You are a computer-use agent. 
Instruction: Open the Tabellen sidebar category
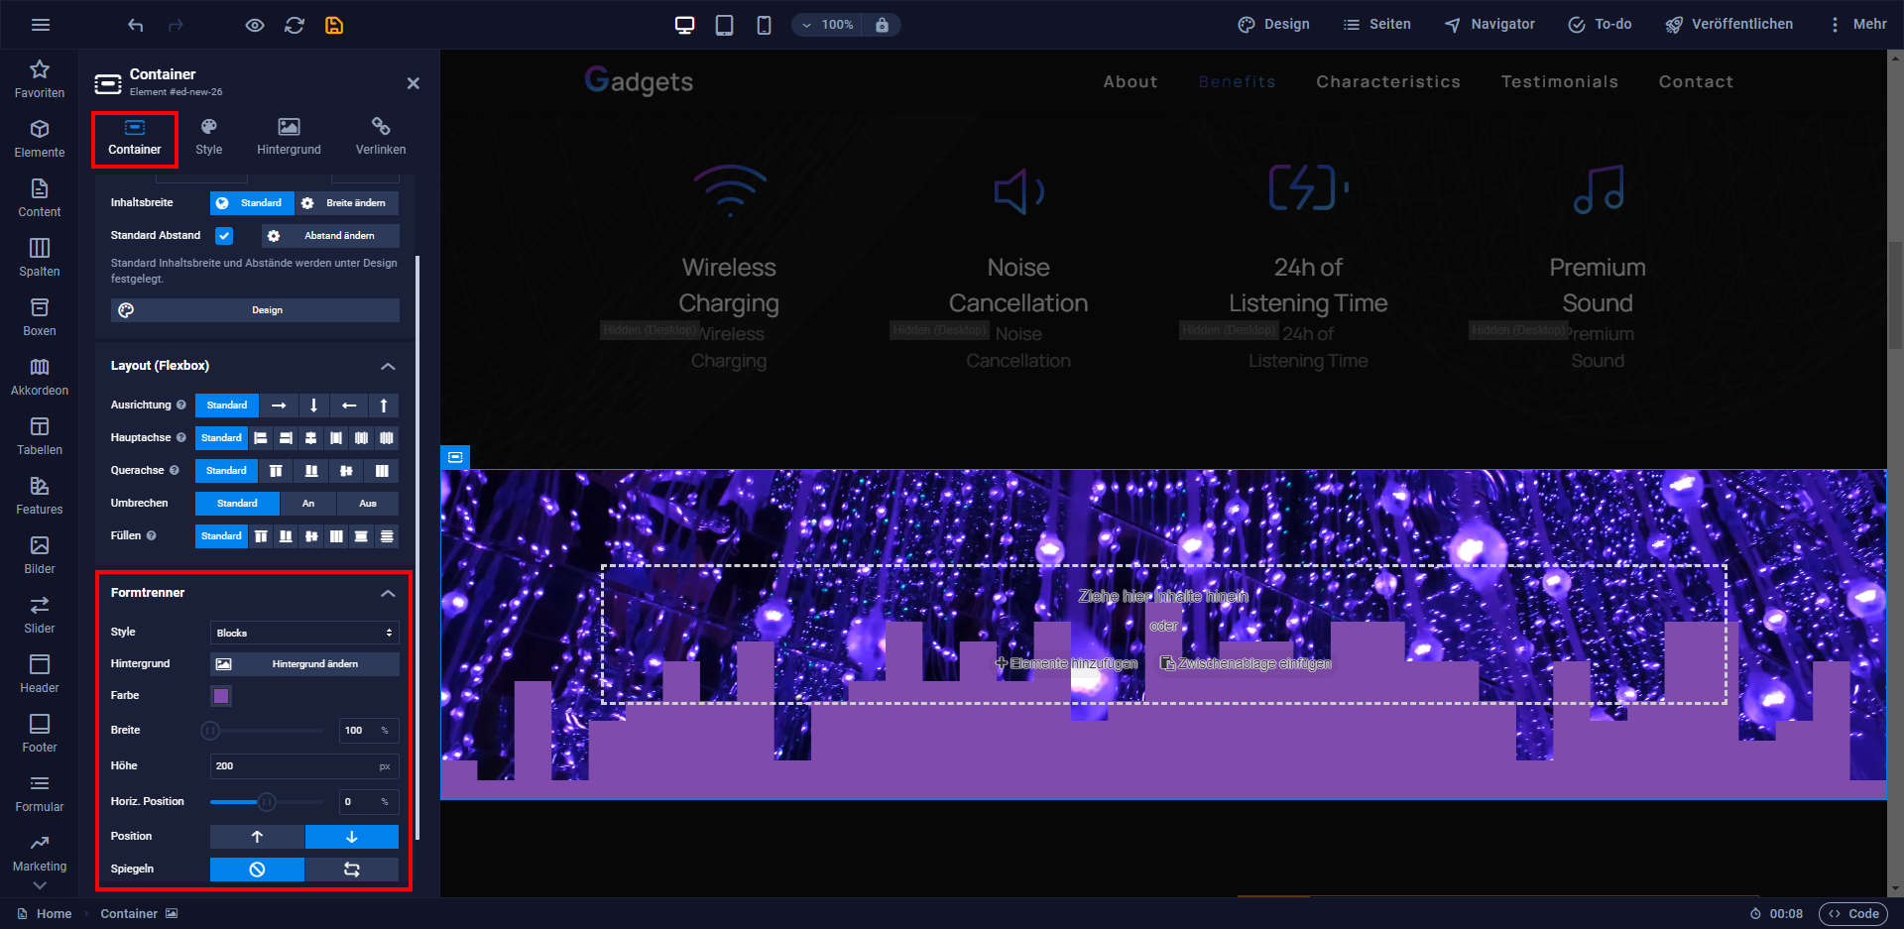pos(40,436)
